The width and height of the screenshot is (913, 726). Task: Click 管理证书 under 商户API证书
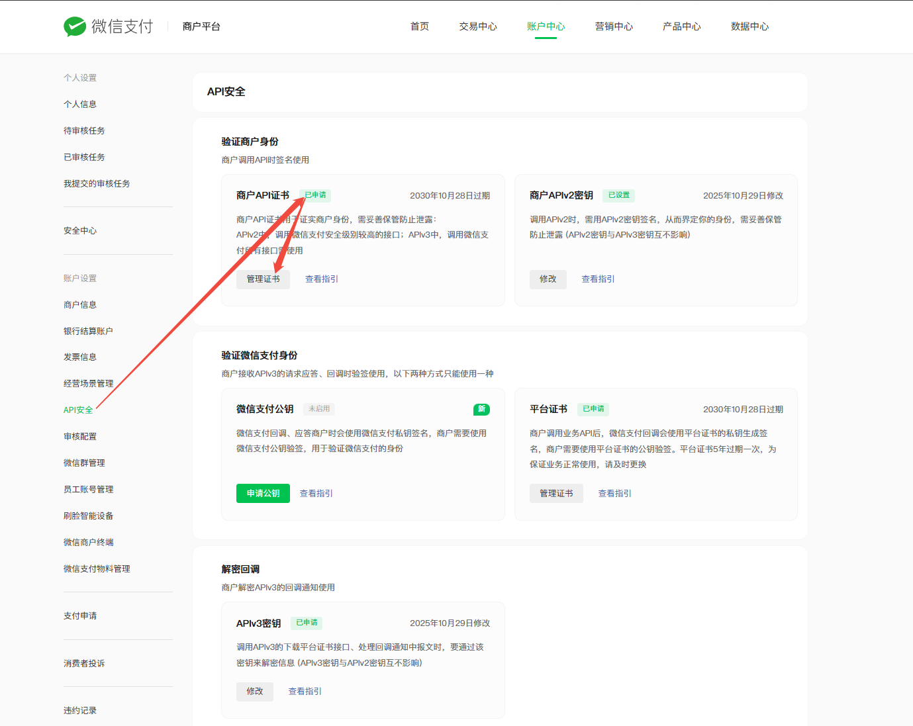pos(263,279)
